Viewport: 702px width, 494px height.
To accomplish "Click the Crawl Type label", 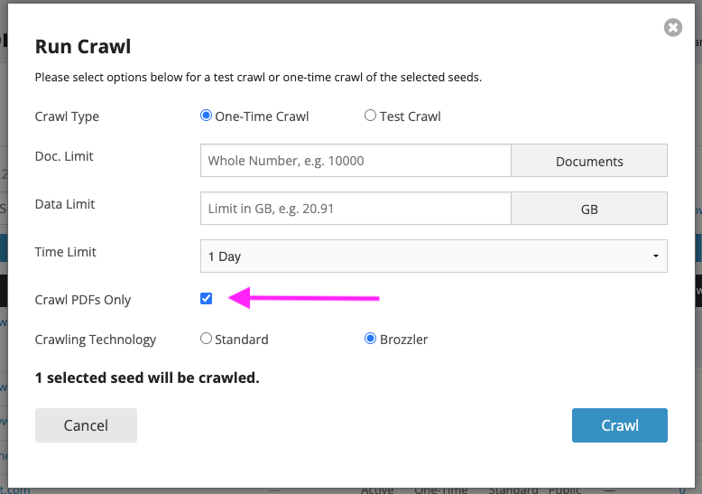I will pos(67,117).
